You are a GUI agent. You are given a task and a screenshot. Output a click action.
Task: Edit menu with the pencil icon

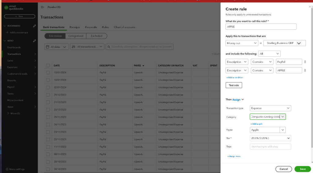[x=35, y=41]
